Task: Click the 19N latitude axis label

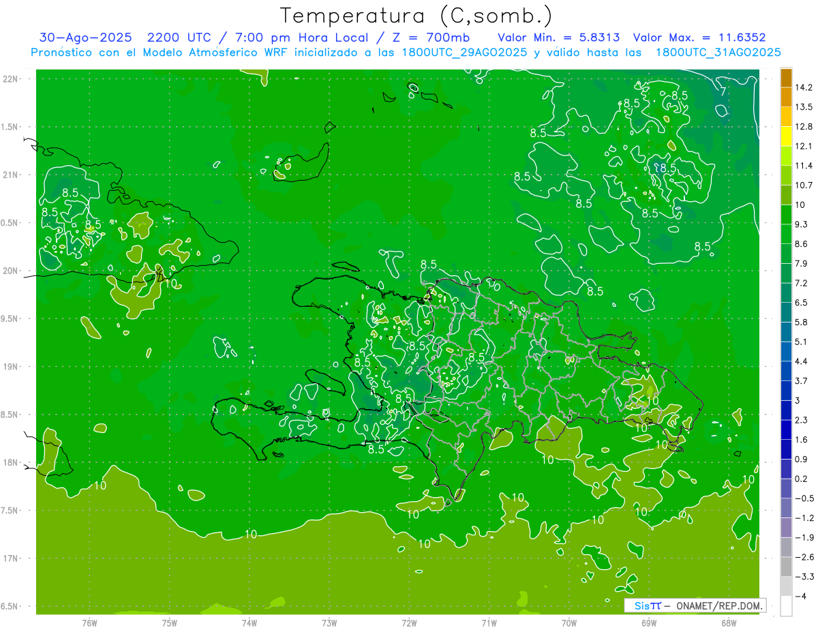Action: (10, 367)
